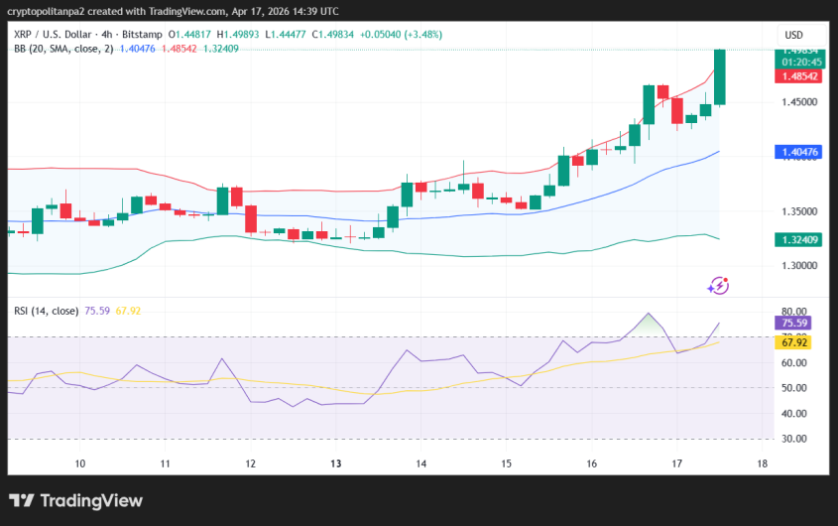This screenshot has height=526, width=838.
Task: Click the blue 1.40476 basis price tag
Action: [797, 152]
